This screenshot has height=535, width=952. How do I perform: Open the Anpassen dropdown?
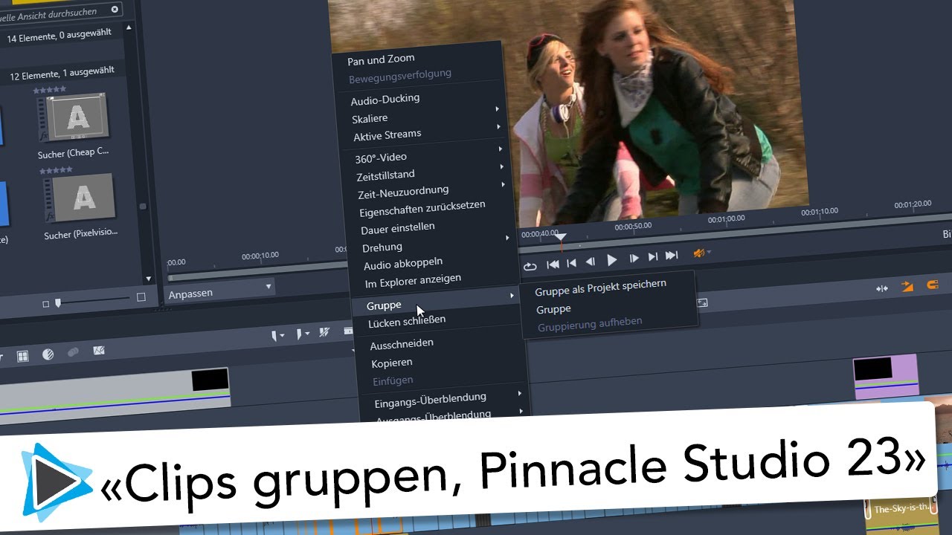click(x=219, y=290)
